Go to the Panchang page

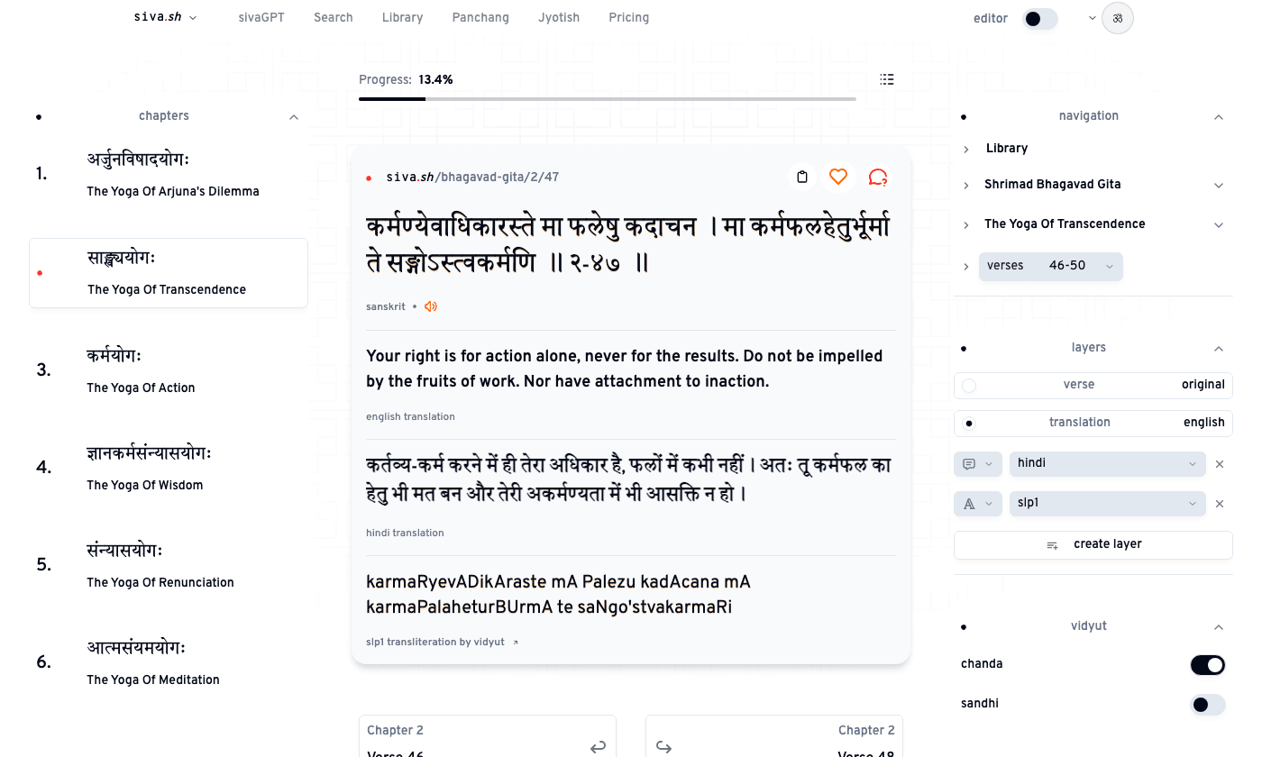(x=480, y=17)
